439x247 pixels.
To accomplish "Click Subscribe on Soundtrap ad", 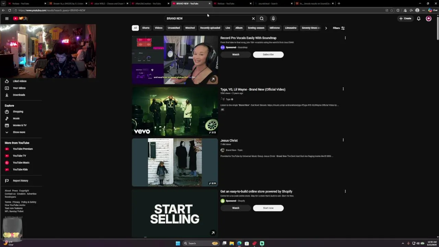I will point(268,55).
